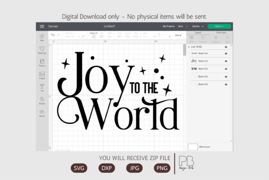Hide the Lot 19-02 group
The width and height of the screenshot is (269, 180).
point(226,47)
